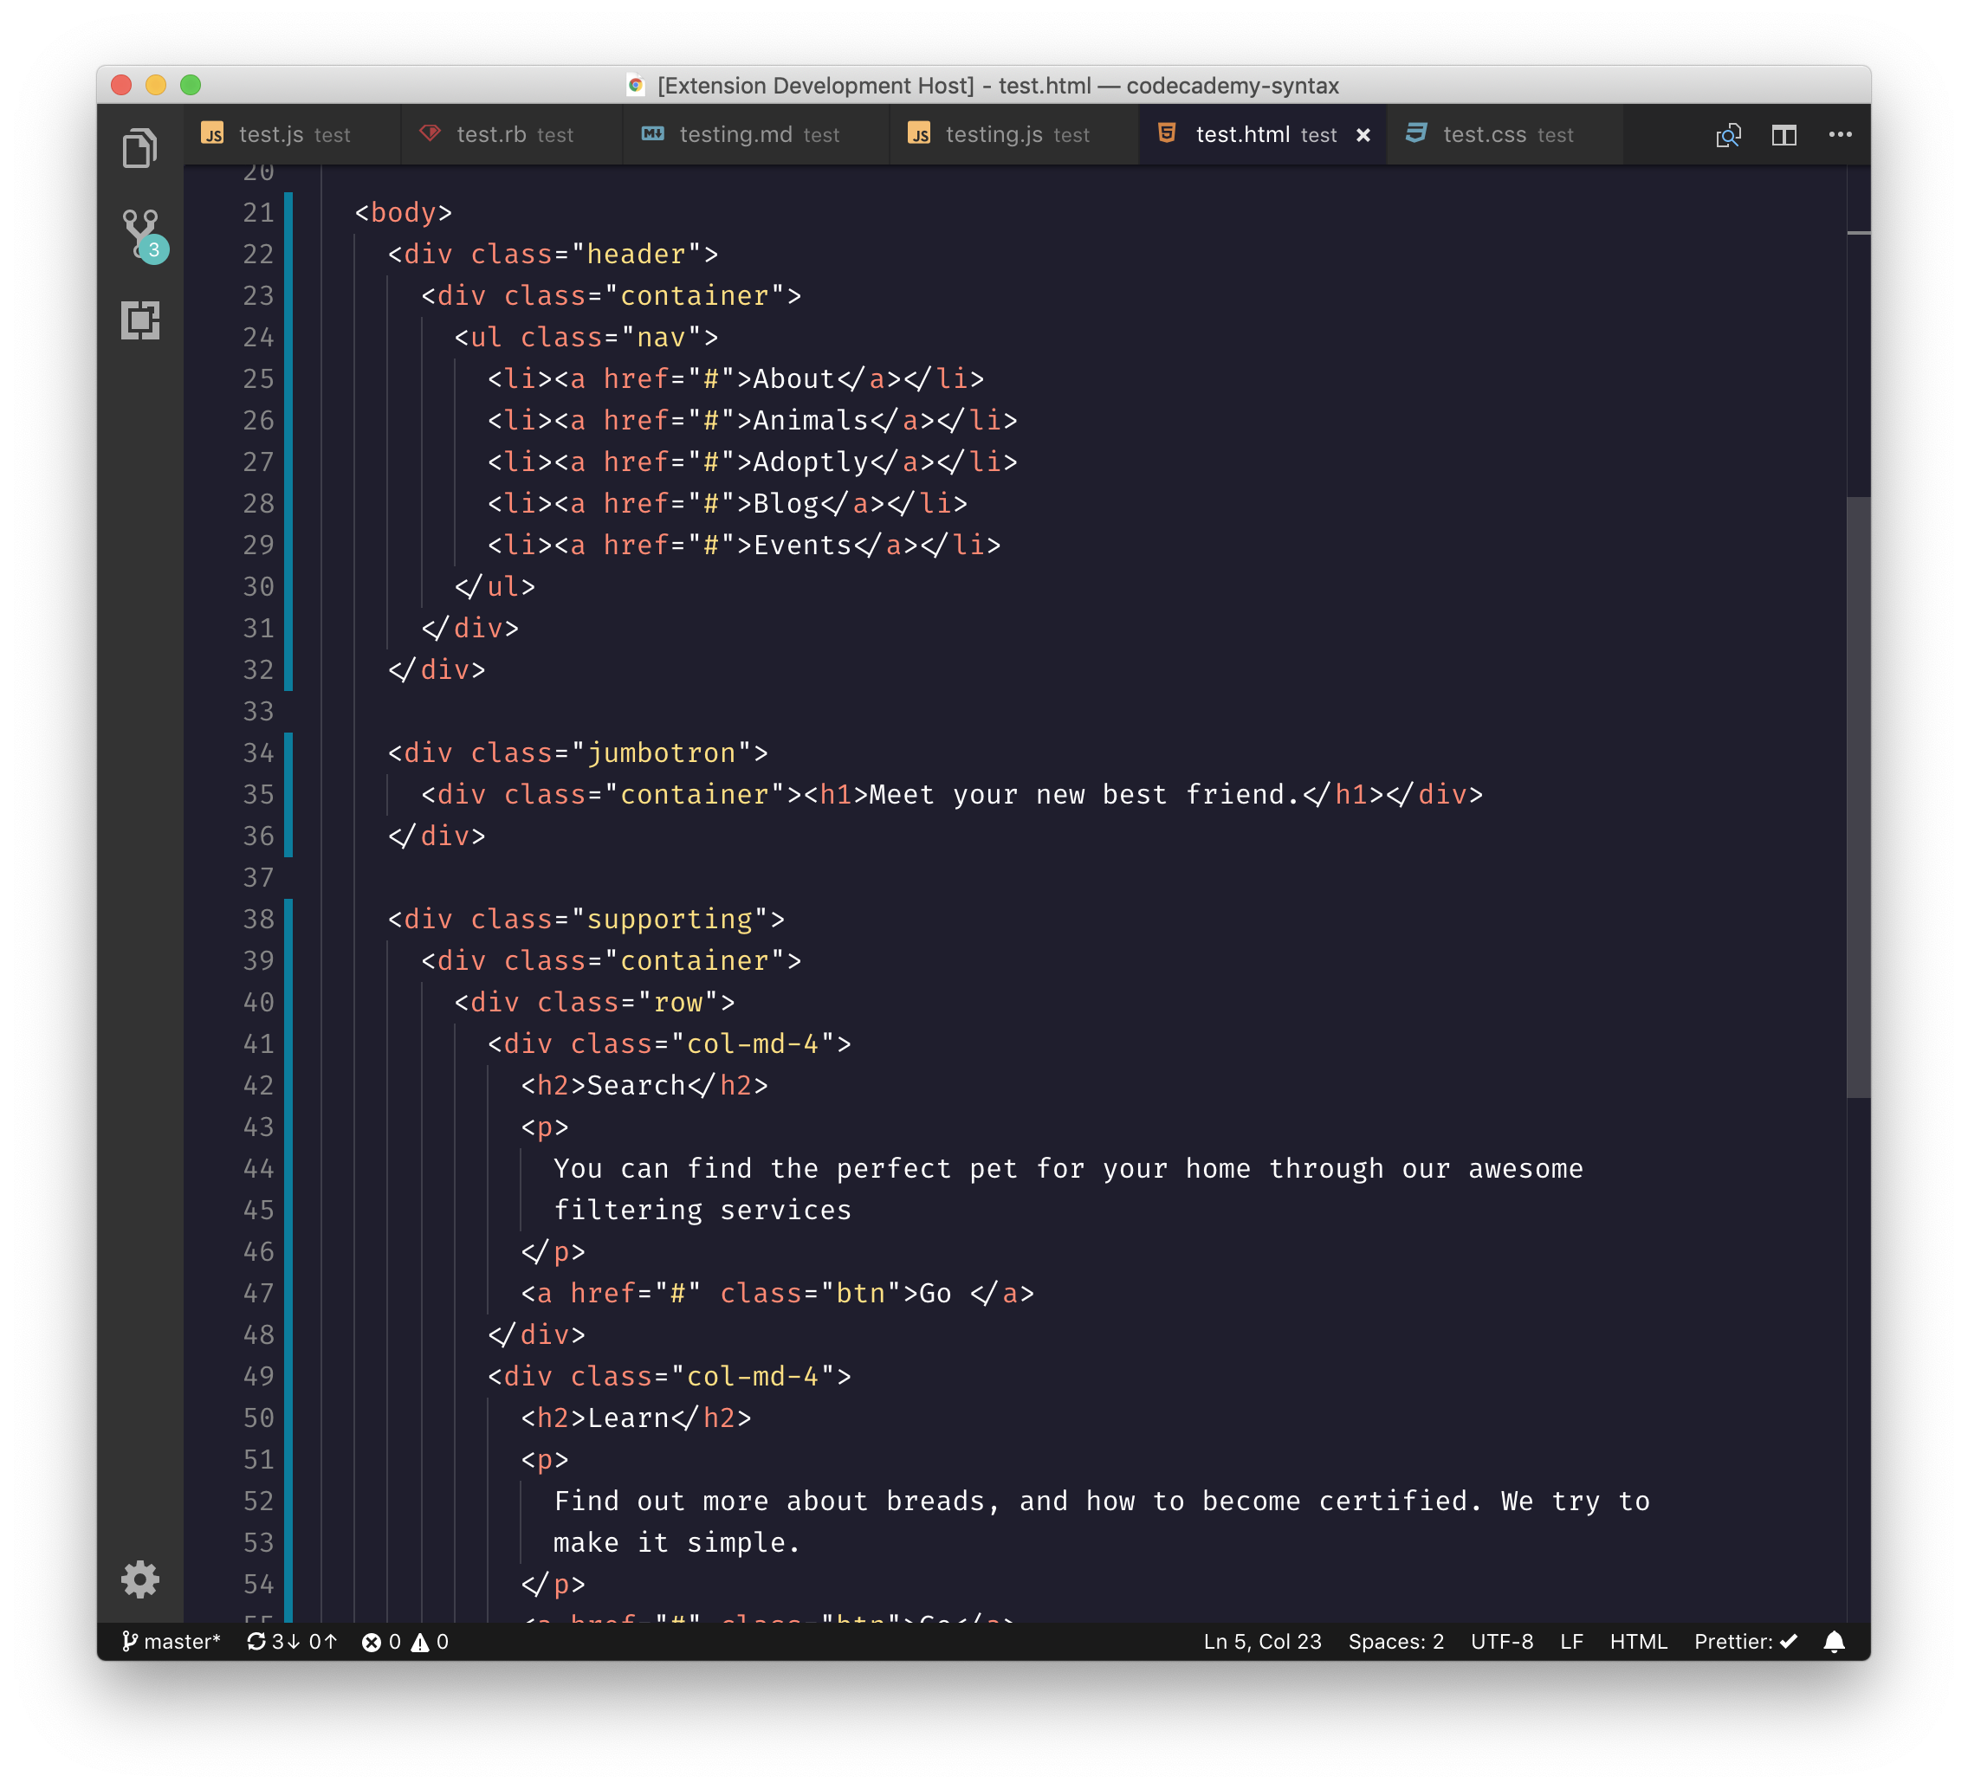This screenshot has width=1968, height=1789.
Task: Open the More Actions menu
Action: click(x=1840, y=136)
